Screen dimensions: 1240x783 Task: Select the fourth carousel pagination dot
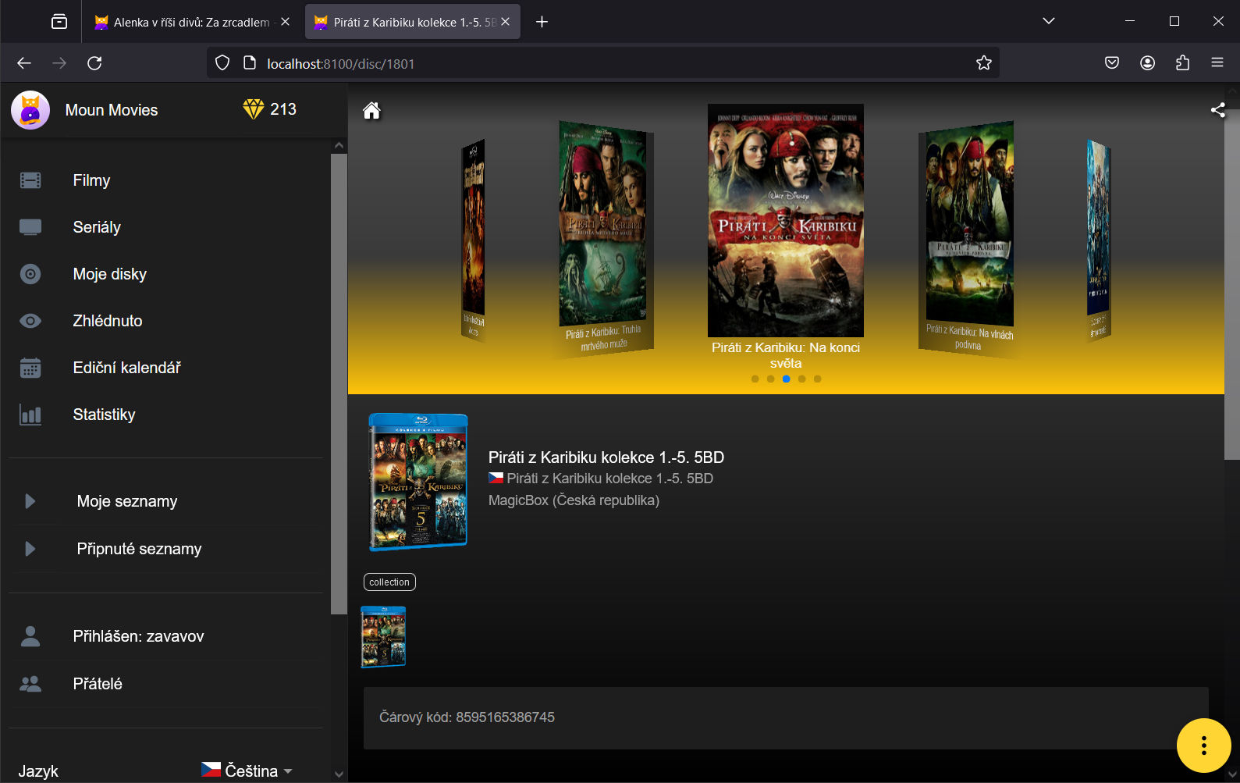coord(801,379)
